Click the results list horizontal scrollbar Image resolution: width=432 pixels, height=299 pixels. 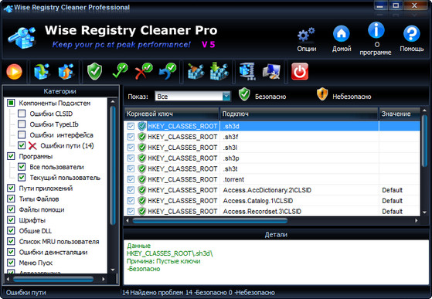tap(209, 220)
